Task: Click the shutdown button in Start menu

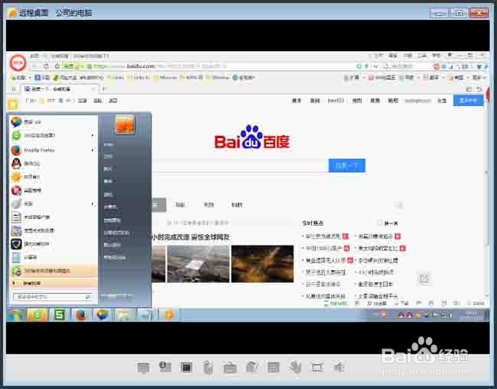Action: pyautogui.click(x=114, y=297)
